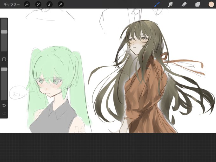This screenshot has width=216, height=162.
Task: Undo the last stroke with the undo arrow
Action: tap(4, 105)
